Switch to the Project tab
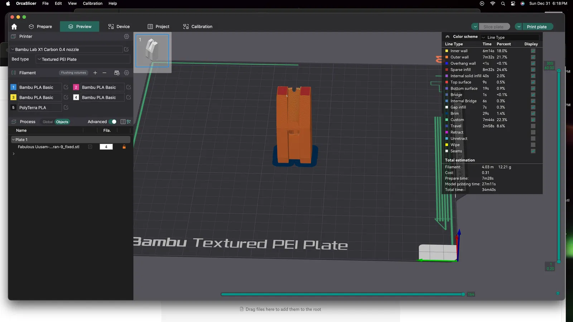This screenshot has width=573, height=322. tap(159, 26)
